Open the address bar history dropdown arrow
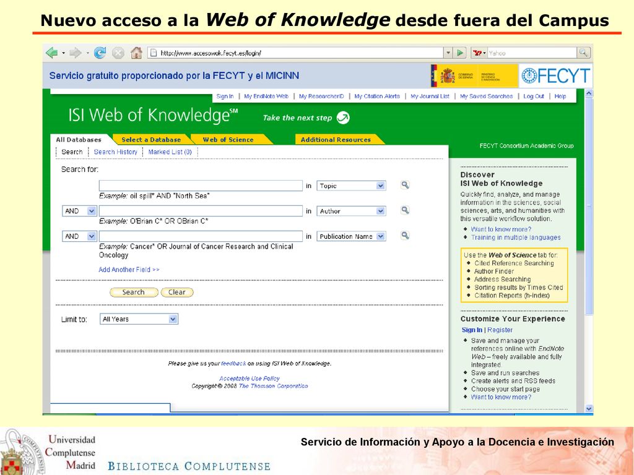 point(448,53)
